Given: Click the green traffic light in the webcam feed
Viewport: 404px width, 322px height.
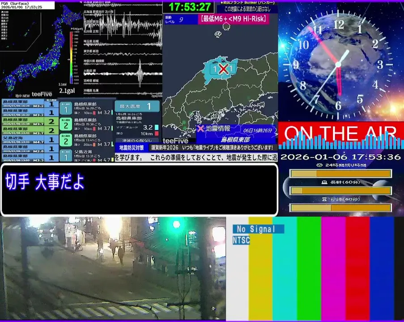Looking at the screenshot, I should 176,225.
